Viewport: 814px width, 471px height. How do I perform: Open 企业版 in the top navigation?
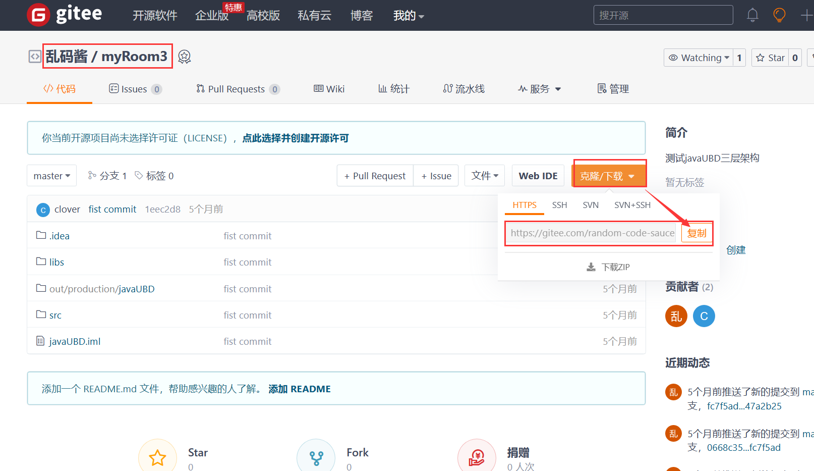click(212, 16)
